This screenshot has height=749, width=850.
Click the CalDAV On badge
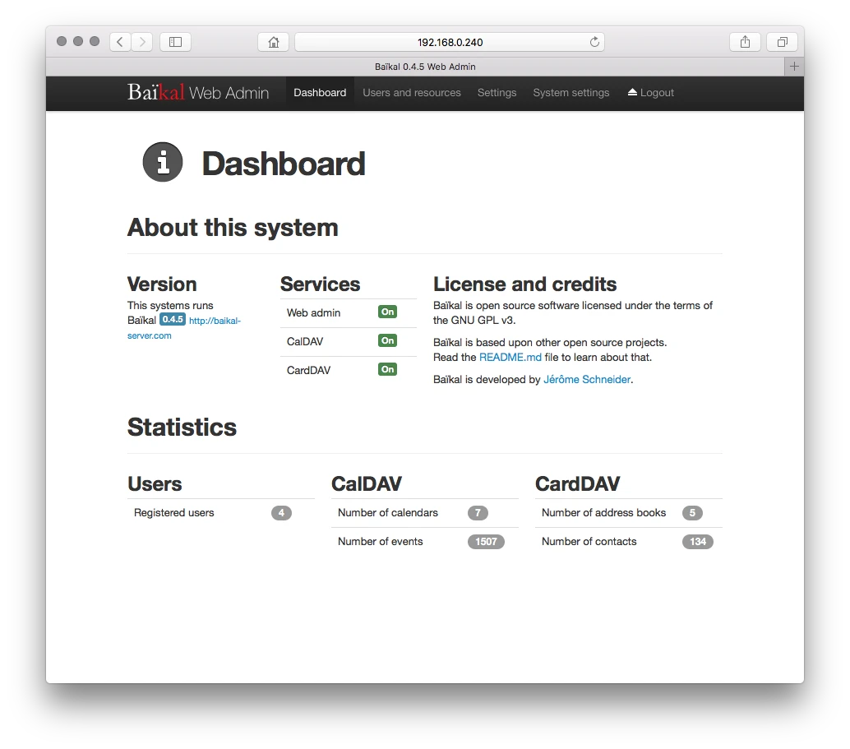click(x=387, y=340)
